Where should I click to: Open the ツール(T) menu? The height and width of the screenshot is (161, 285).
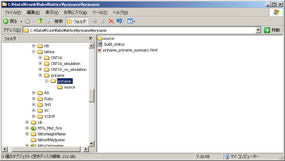(x=100, y=12)
